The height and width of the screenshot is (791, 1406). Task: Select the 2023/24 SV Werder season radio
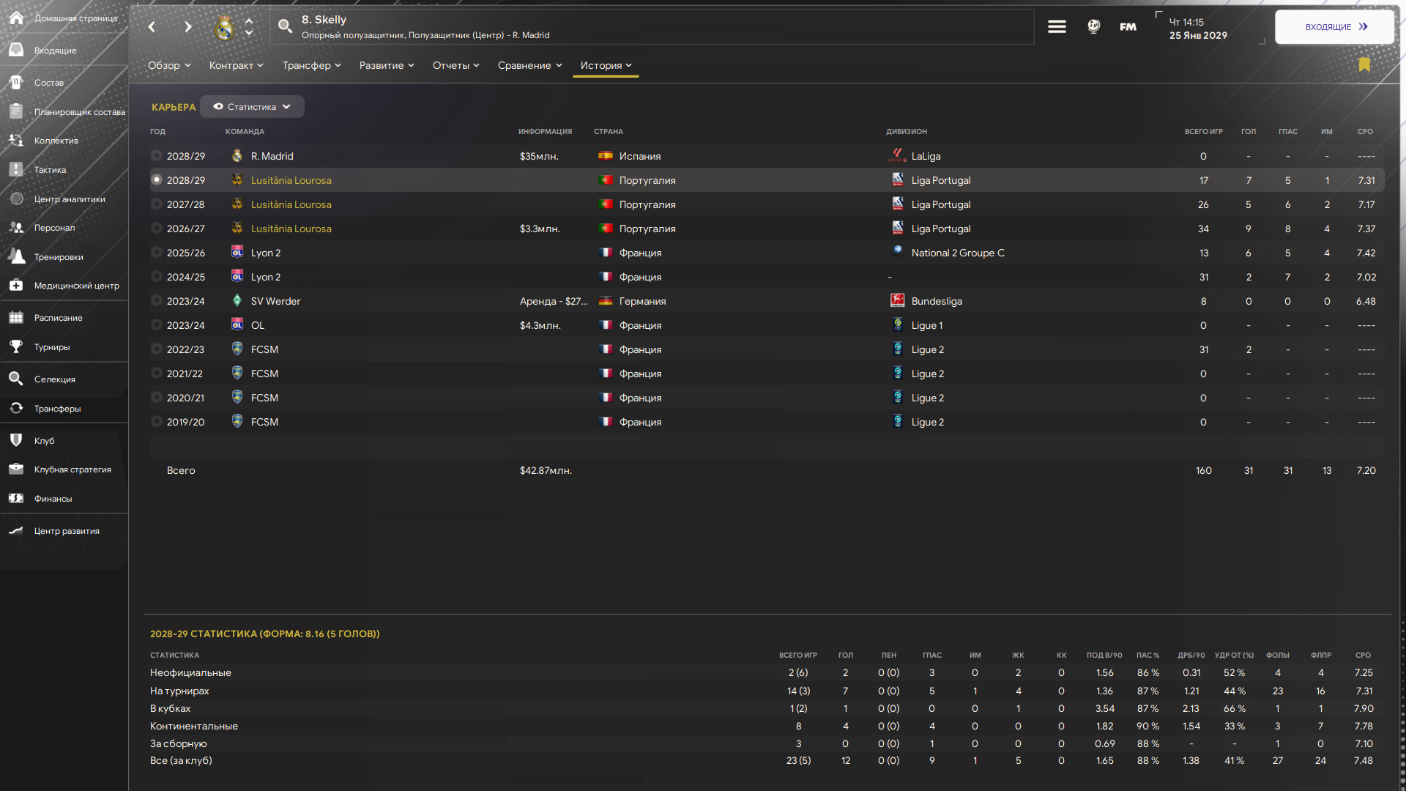point(157,301)
